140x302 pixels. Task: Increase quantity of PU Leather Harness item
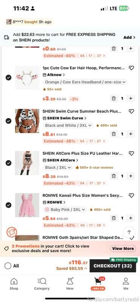click(x=131, y=176)
